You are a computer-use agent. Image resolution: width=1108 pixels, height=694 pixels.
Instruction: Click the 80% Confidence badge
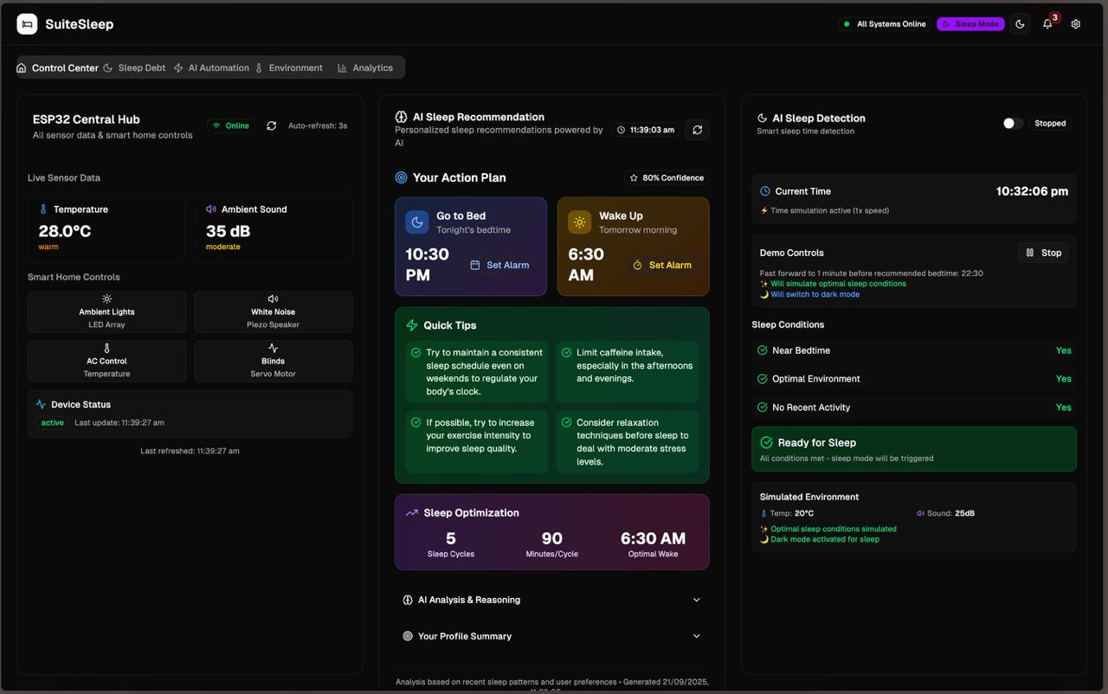click(667, 177)
